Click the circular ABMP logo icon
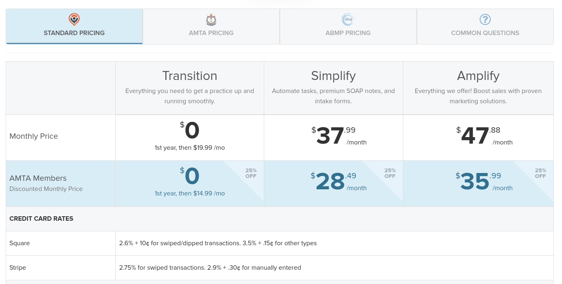Screen dimensions: 562x284 pos(348,20)
